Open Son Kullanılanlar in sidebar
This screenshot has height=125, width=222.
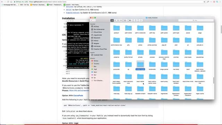coord(98,29)
